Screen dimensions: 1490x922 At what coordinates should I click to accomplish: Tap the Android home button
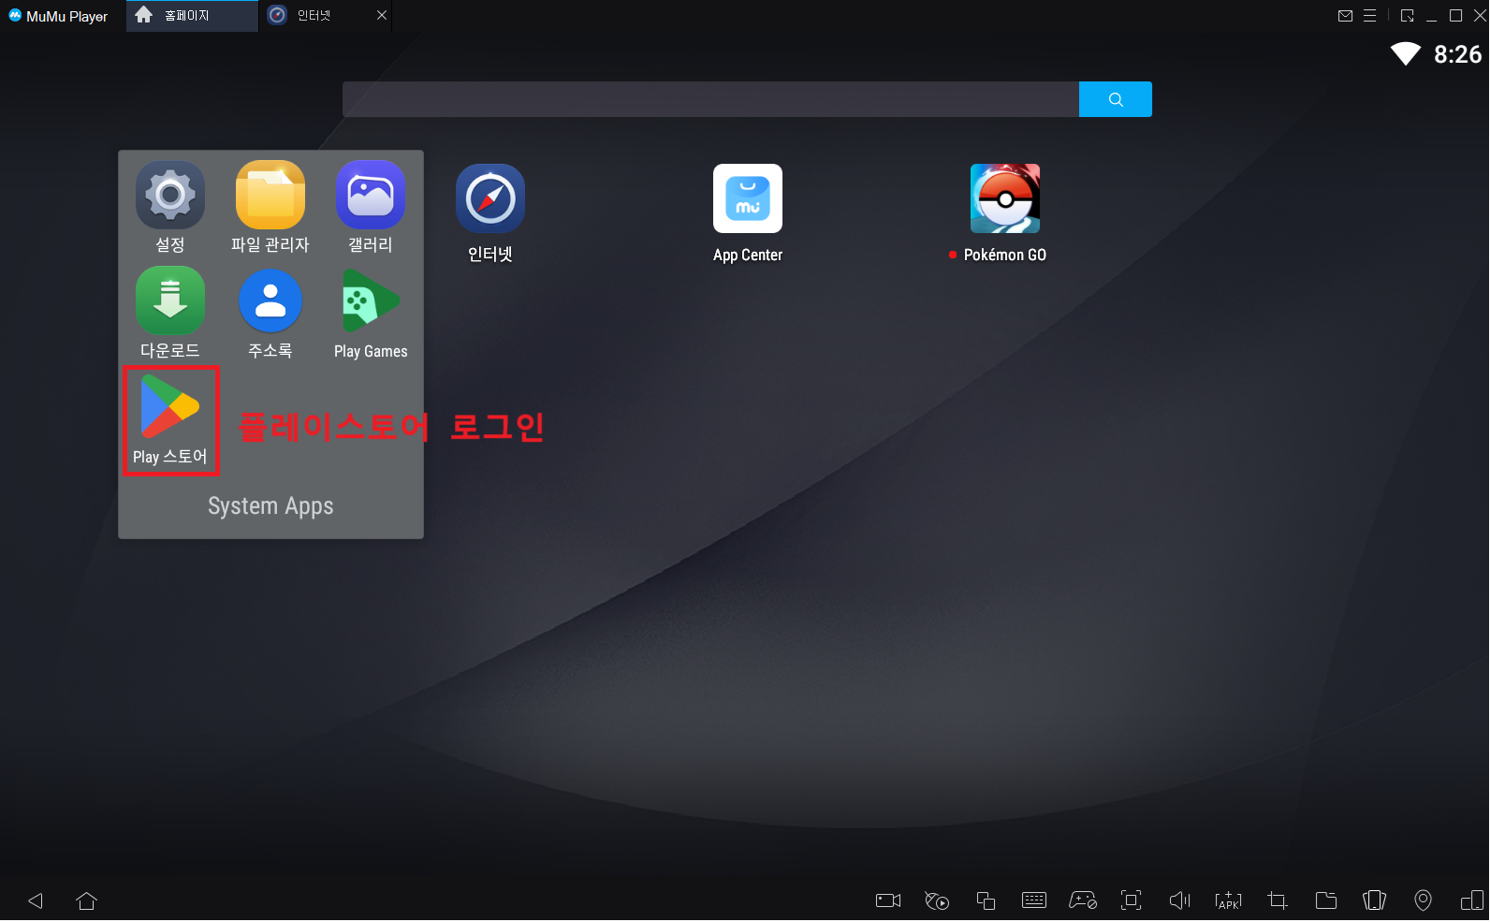(86, 900)
